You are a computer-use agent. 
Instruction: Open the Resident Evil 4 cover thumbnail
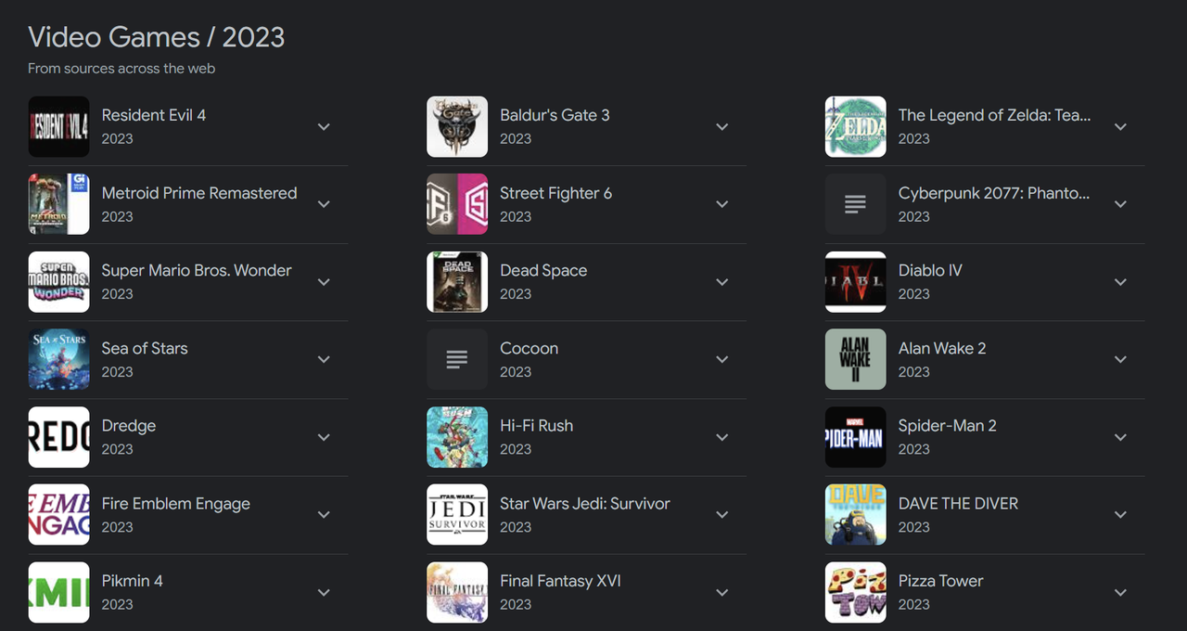[58, 126]
